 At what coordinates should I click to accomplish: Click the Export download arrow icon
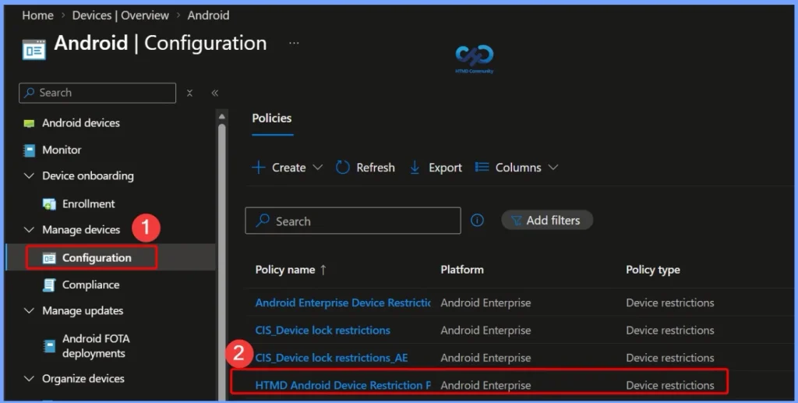point(415,168)
